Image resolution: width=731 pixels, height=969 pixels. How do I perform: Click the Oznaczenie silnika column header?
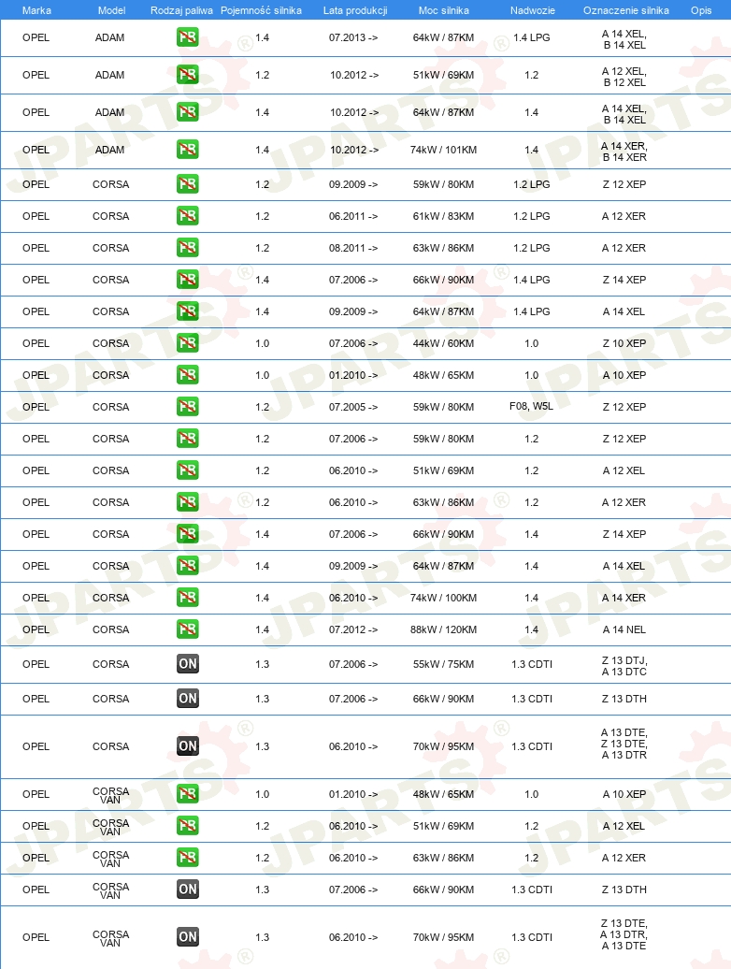tap(625, 10)
